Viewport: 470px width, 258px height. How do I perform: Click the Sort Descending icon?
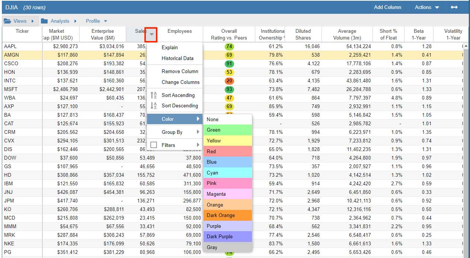(153, 106)
